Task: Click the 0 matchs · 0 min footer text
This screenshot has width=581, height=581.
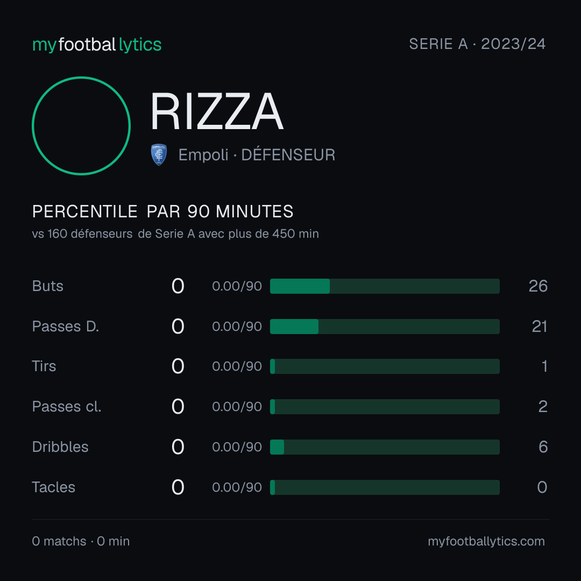Action: [x=81, y=541]
